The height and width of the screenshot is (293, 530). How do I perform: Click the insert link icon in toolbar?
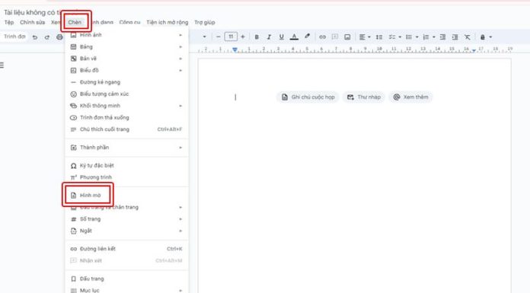click(x=322, y=37)
